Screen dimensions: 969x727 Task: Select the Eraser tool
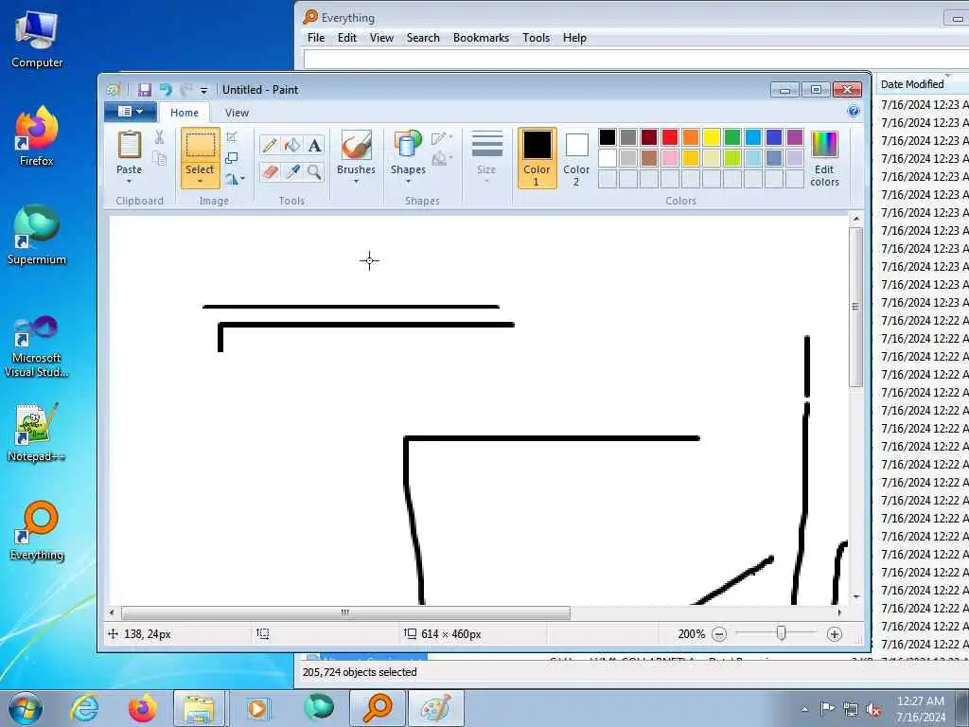270,171
